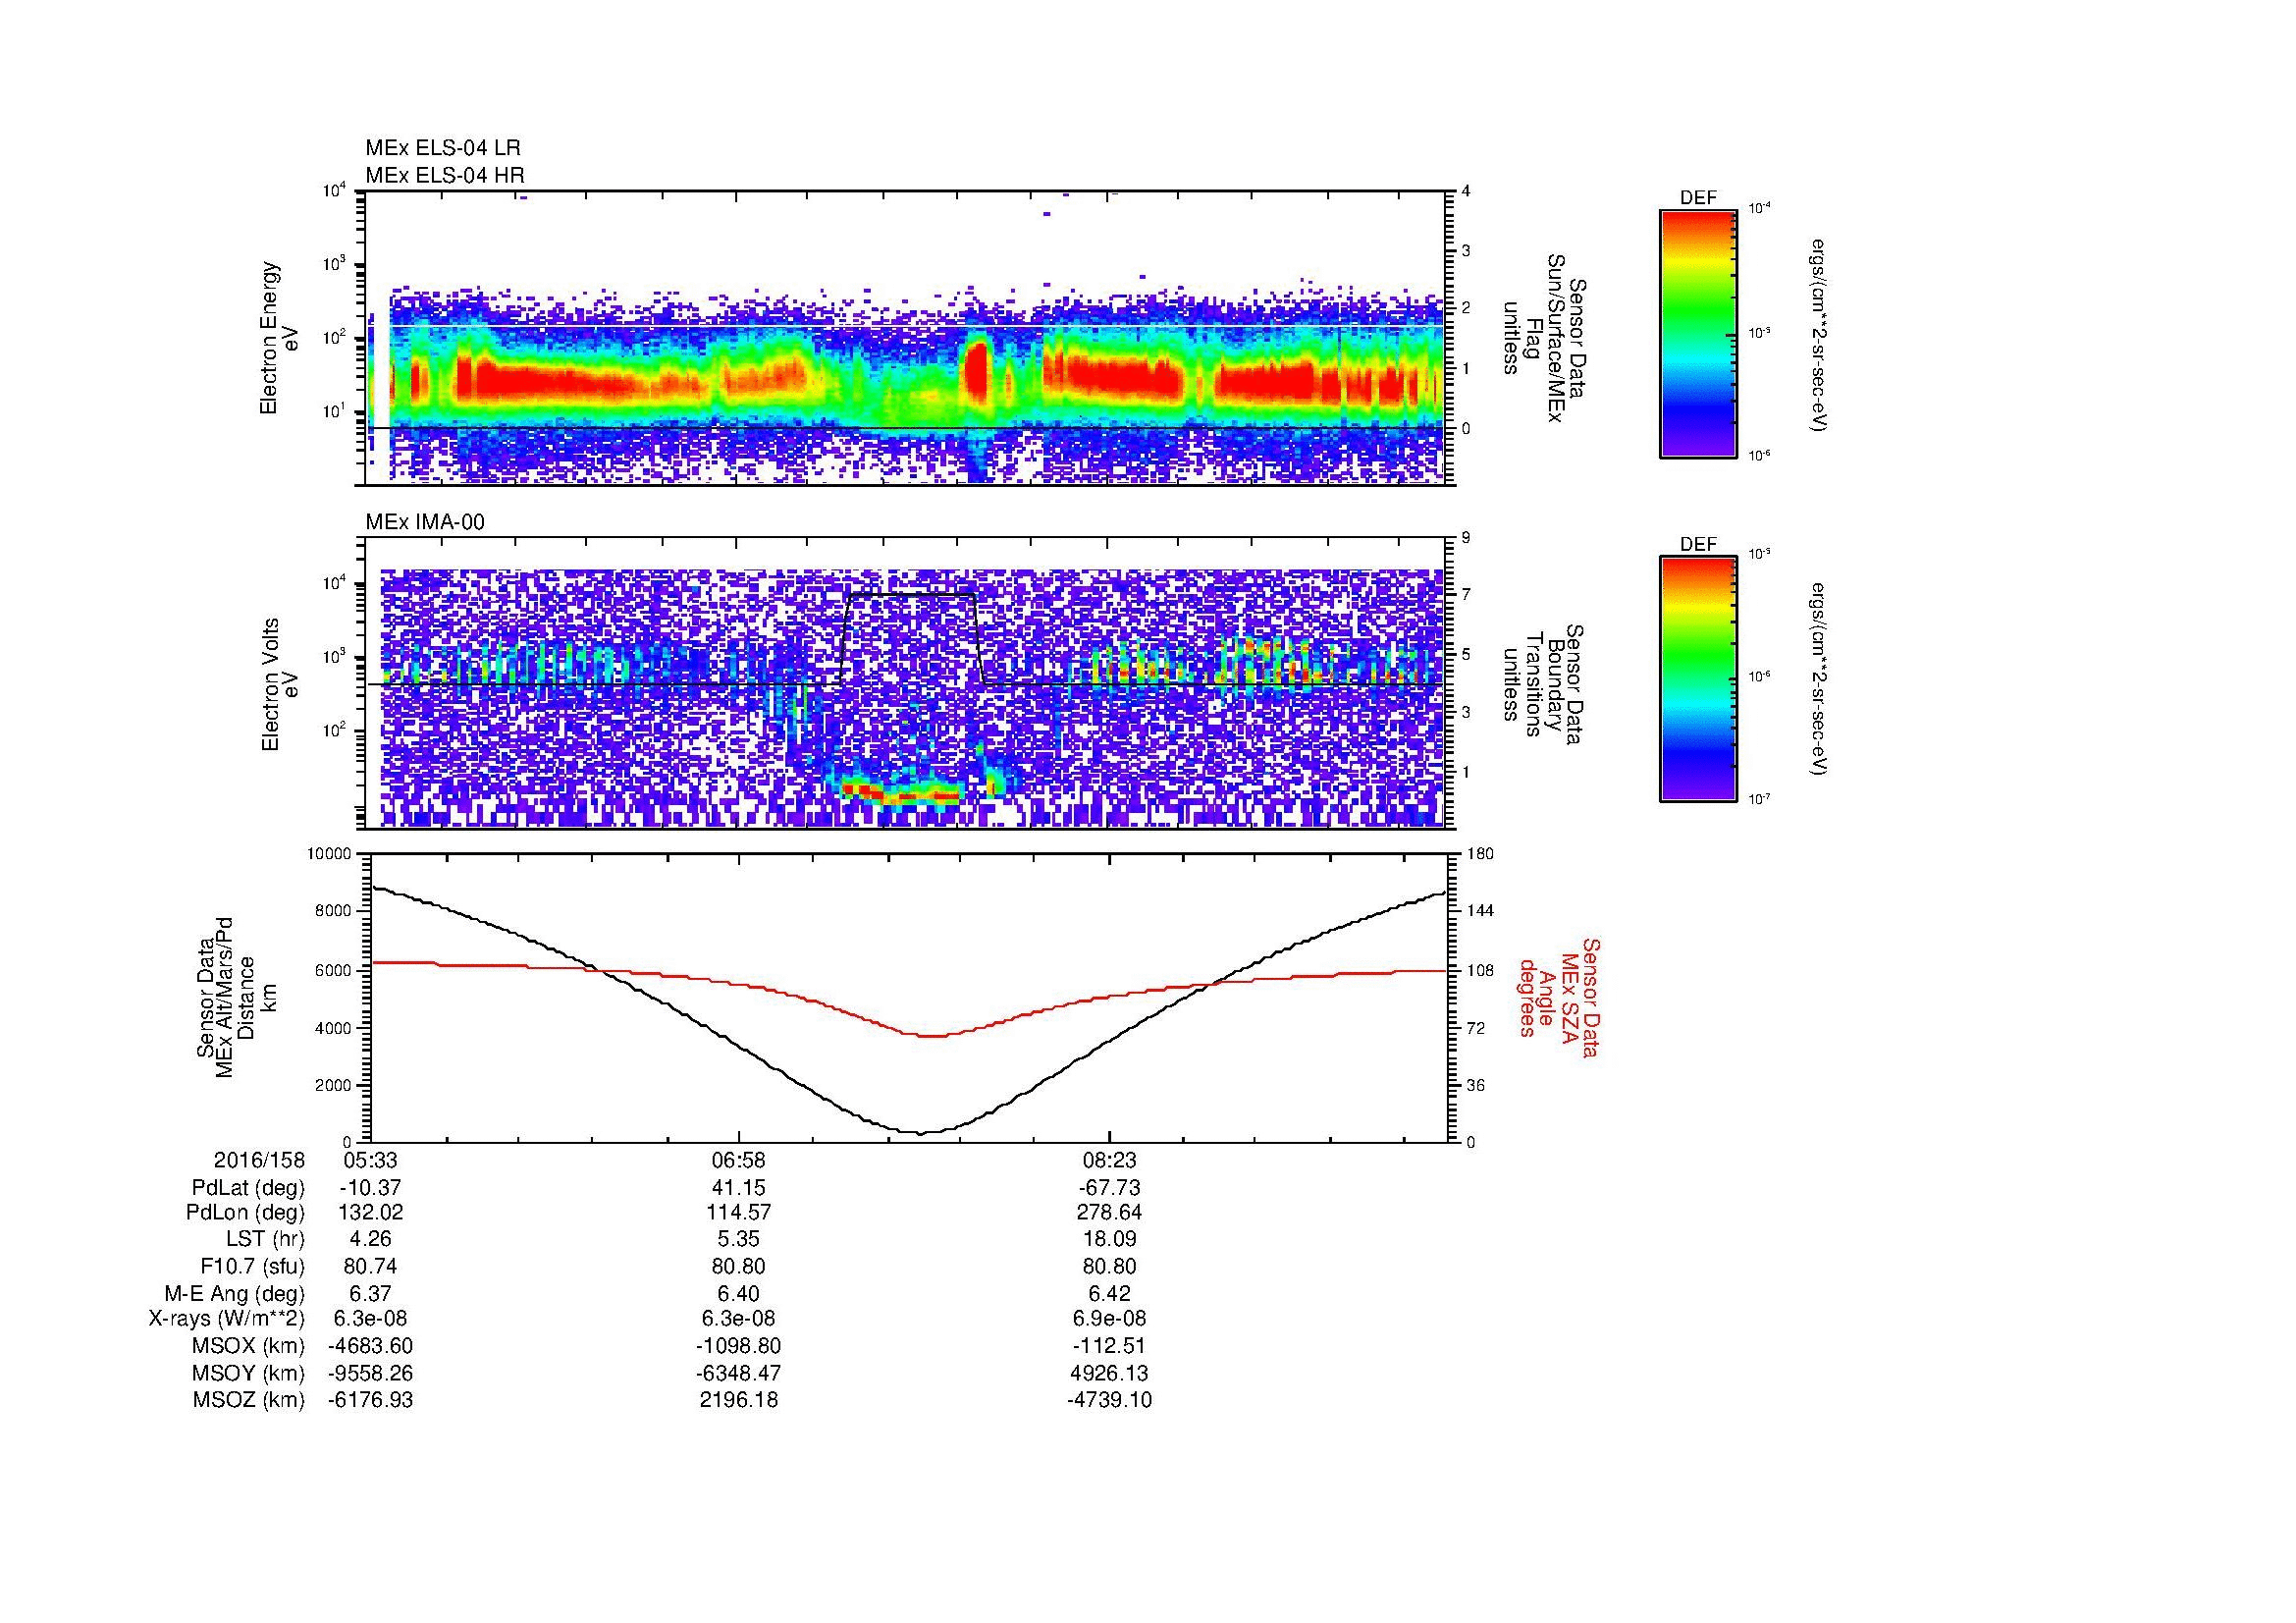Click the MSOZ value 2196.18
Image resolution: width=2296 pixels, height=1623 pixels.
(739, 1400)
